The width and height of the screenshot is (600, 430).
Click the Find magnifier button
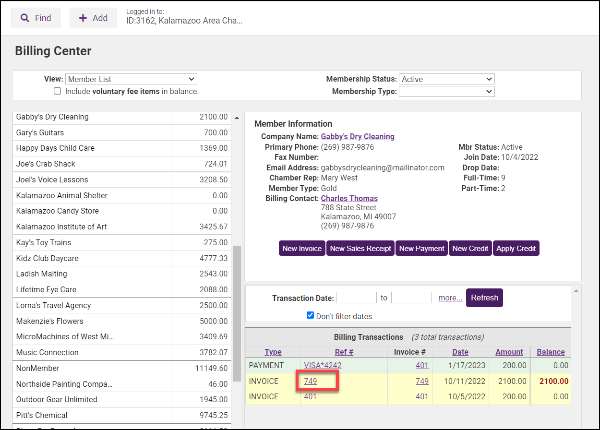click(x=36, y=18)
